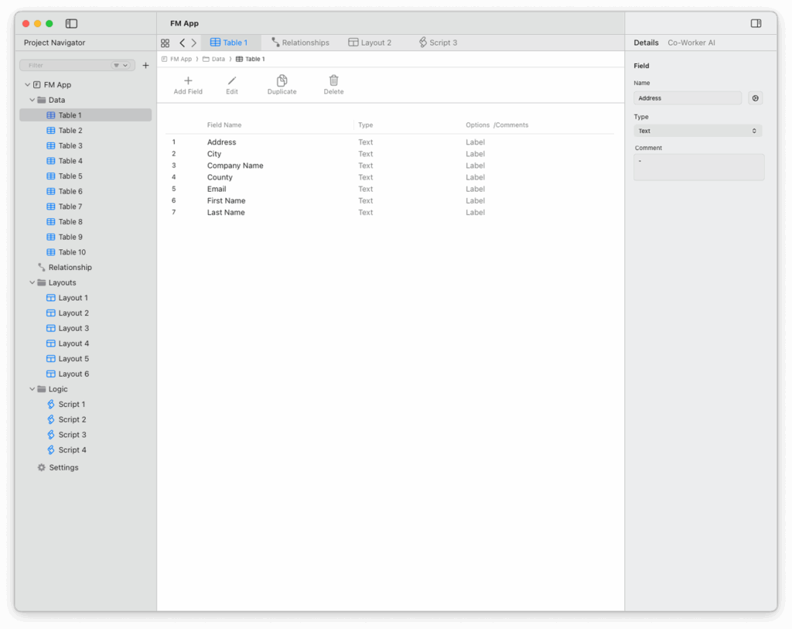Navigate back with the left chevron
Viewport: 792px width, 629px height.
coord(183,43)
